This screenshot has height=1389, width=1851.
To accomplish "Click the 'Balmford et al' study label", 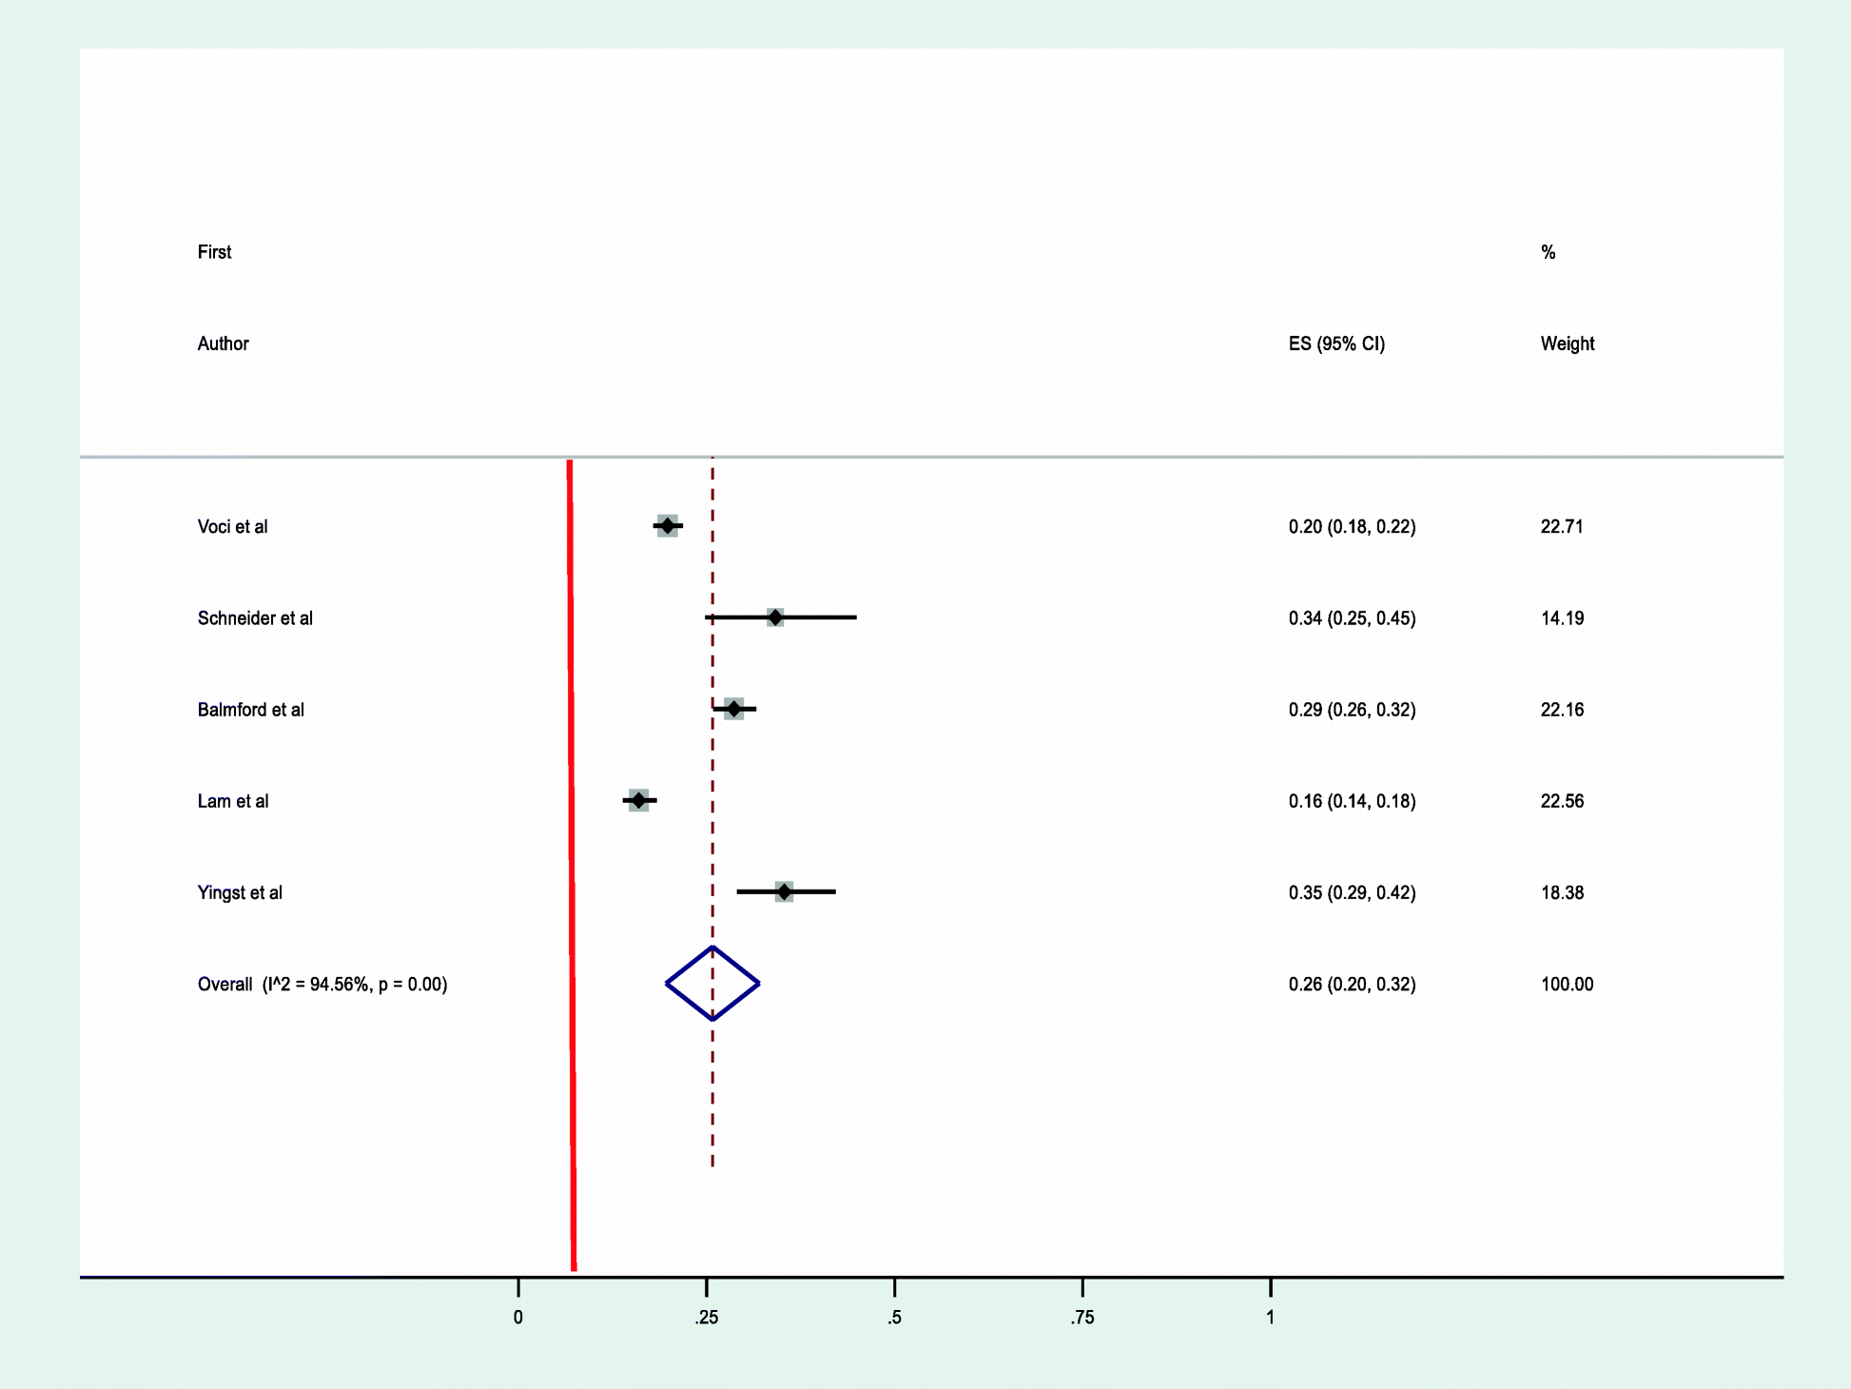I will (x=251, y=710).
